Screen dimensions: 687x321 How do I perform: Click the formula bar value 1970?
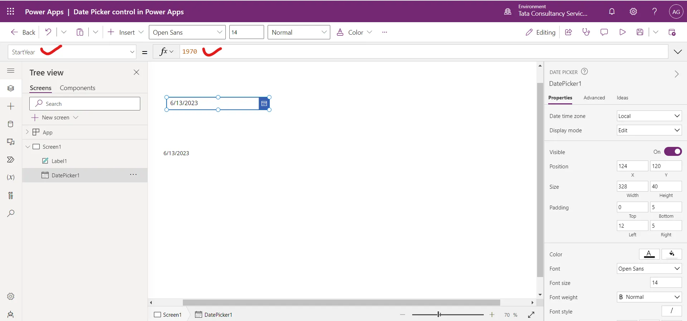(190, 51)
